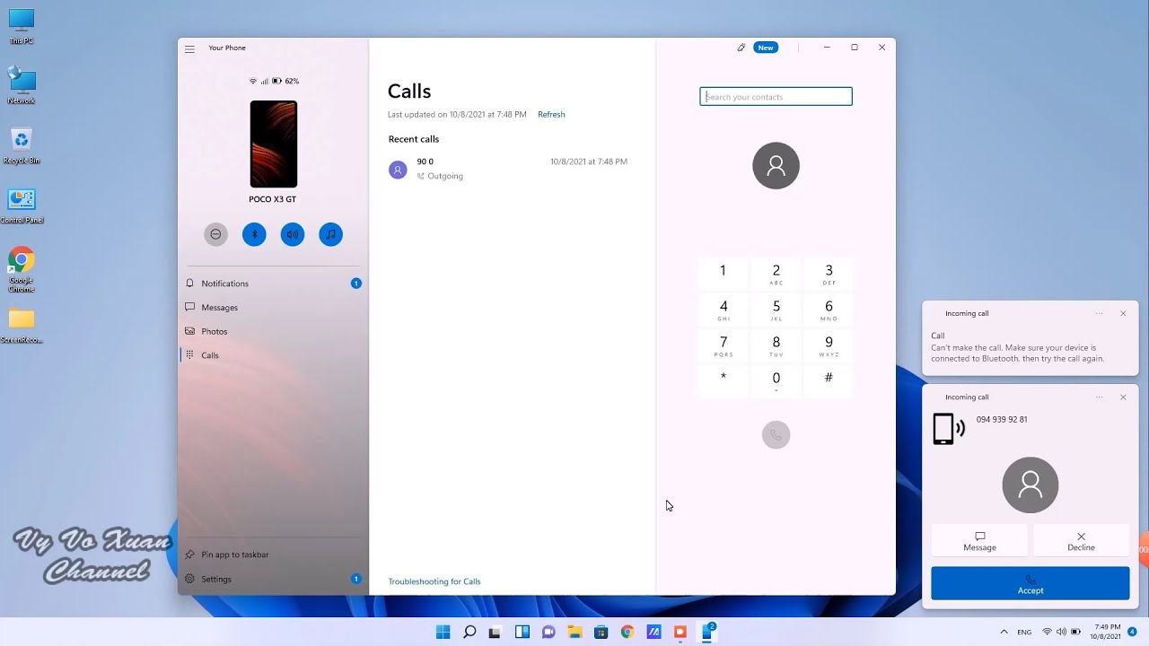
Task: Dial digit 0 on the keypad
Action: [776, 380]
